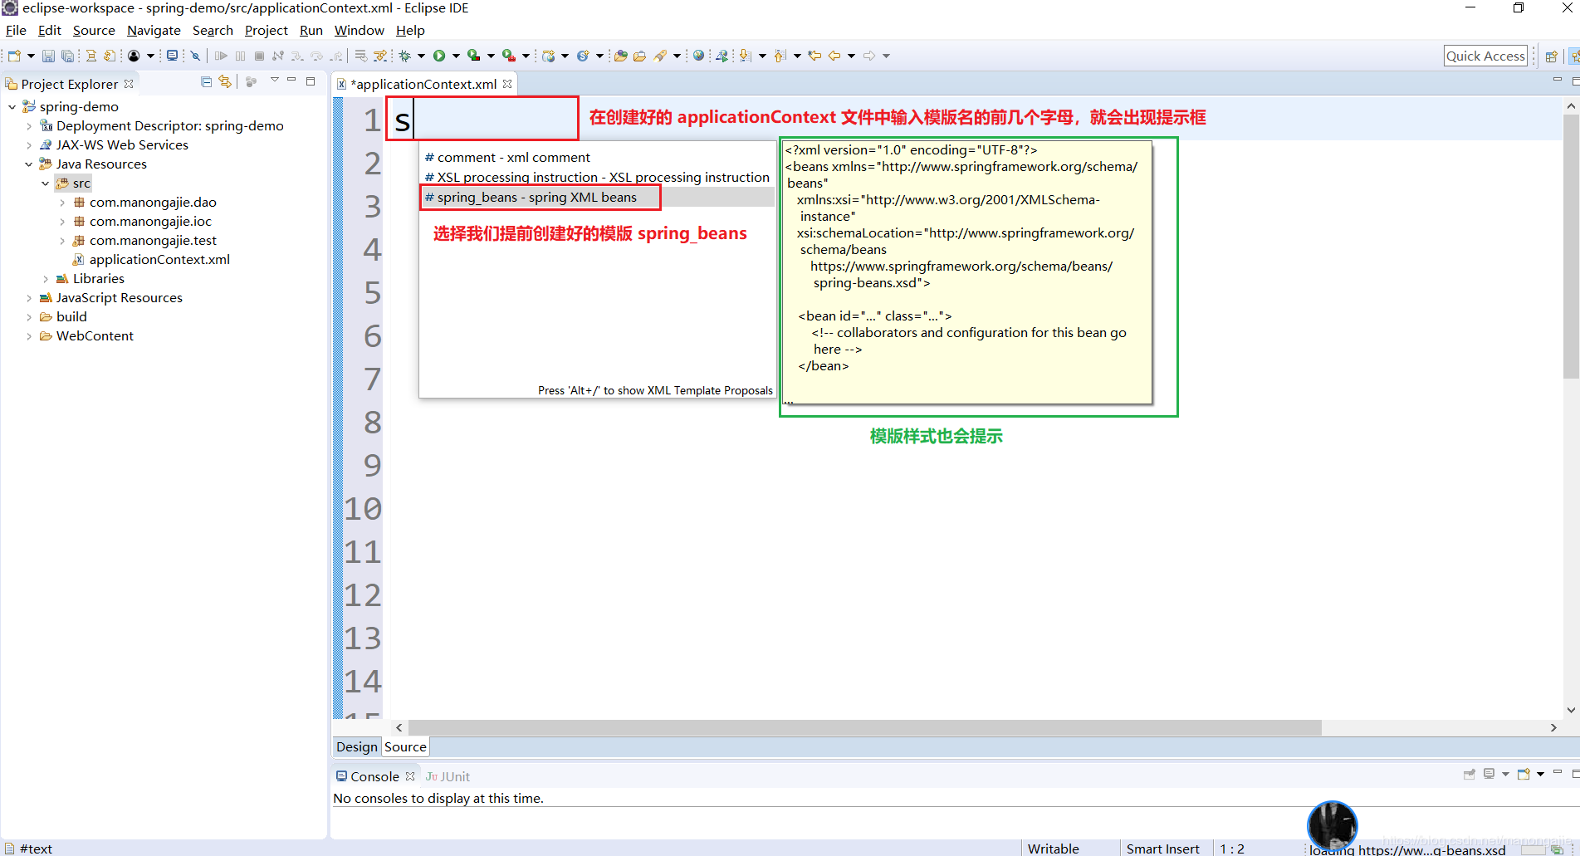Expand JavaScript Resources node
This screenshot has height=856, width=1580.
tap(29, 297)
